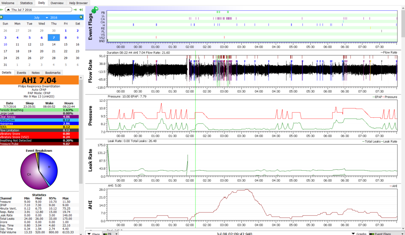405x235 pixels.
Task: Open the Help Browser tab
Action: tap(78, 3)
